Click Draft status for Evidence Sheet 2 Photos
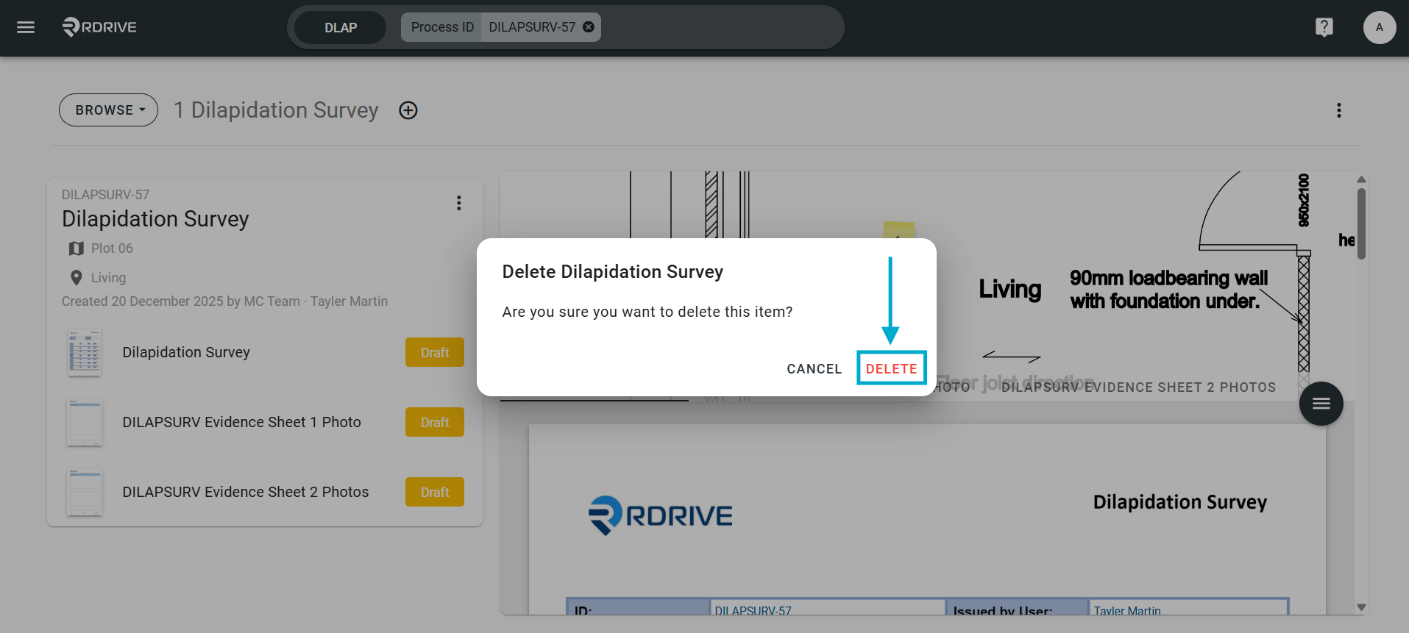The image size is (1409, 633). 435,492
